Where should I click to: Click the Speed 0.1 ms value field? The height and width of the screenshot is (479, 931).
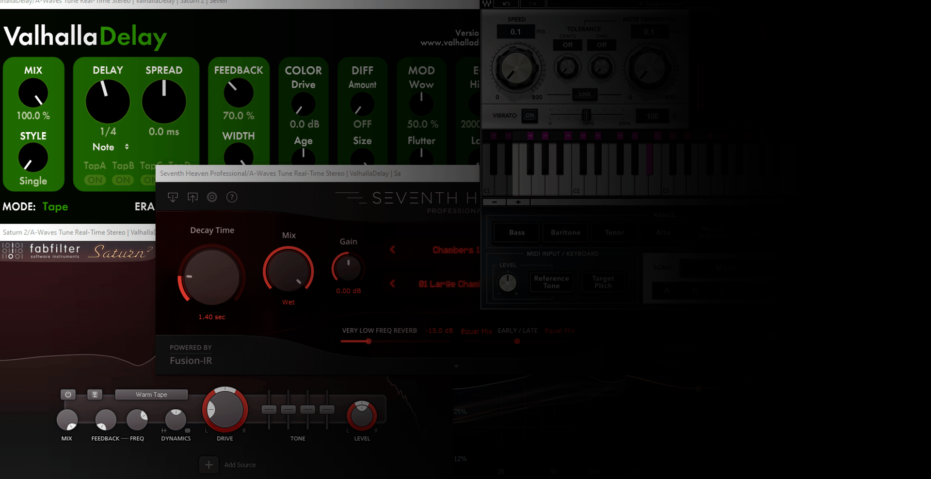coord(516,32)
